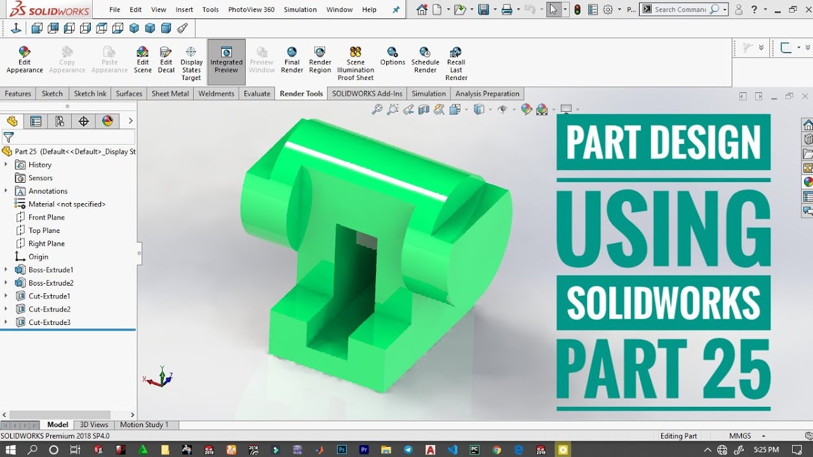Open Scene Illumination Proof Sheet
Screen dimensions: 813x457
(x=356, y=63)
